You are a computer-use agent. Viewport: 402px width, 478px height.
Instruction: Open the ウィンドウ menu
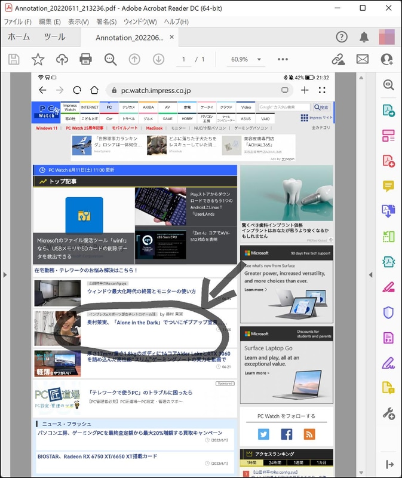[x=140, y=22]
